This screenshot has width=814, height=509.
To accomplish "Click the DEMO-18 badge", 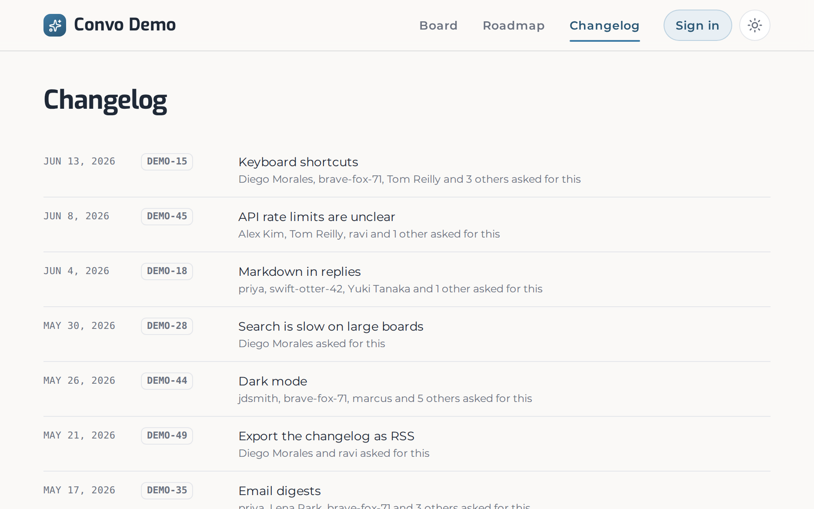I will pyautogui.click(x=167, y=271).
